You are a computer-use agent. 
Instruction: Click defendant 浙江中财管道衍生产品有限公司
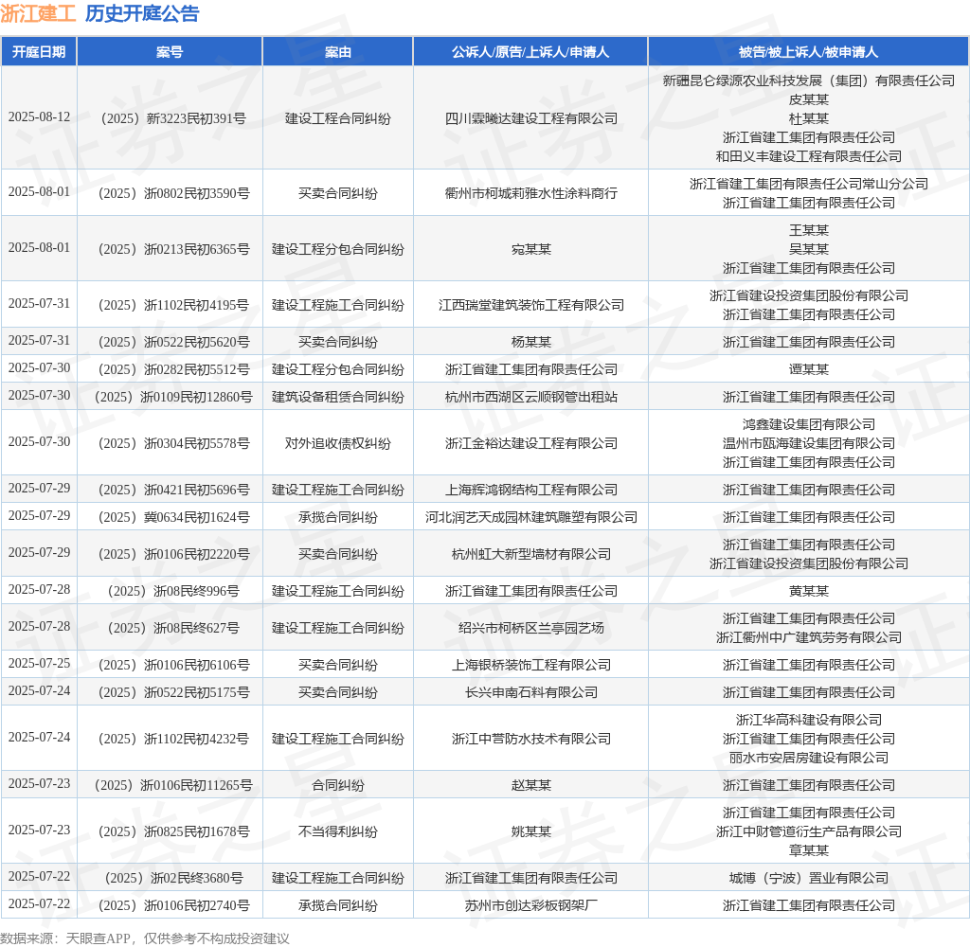click(809, 832)
